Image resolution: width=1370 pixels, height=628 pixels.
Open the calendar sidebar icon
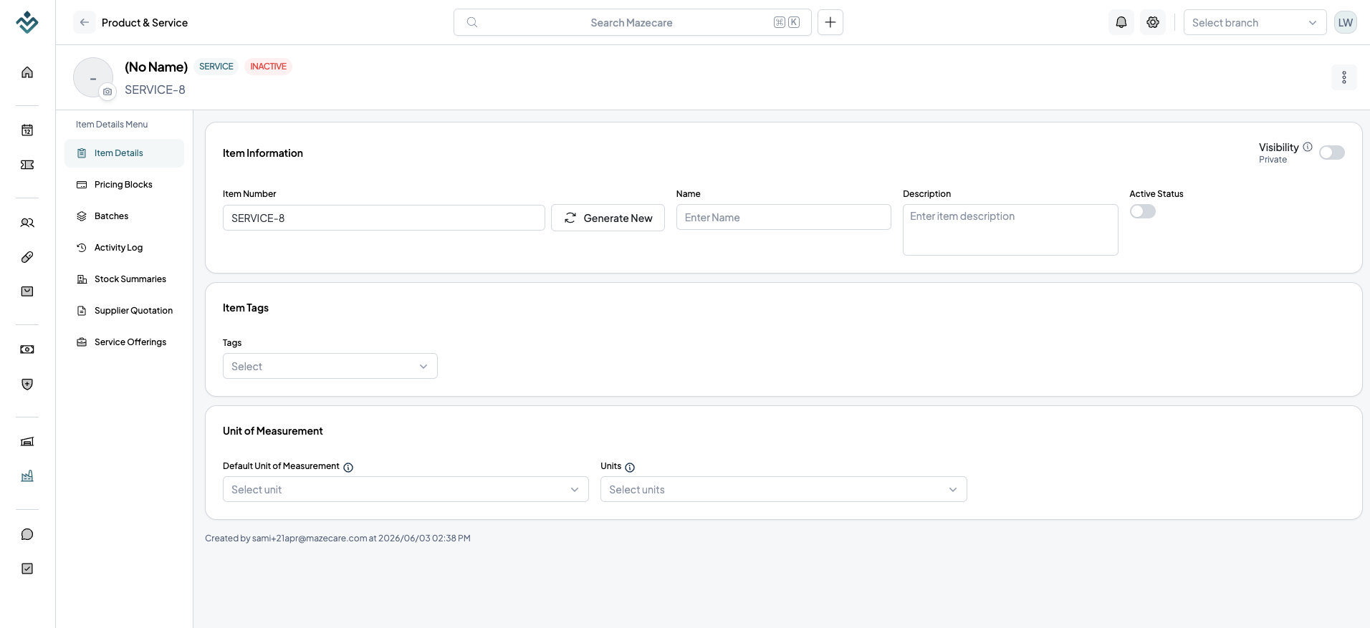point(27,130)
